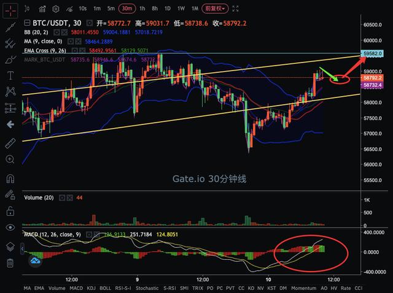Add the S-RSI indicator
This screenshot has width=393, height=293.
[x=169, y=288]
